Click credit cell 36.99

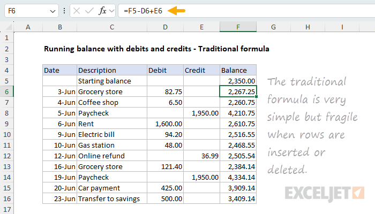(x=201, y=156)
